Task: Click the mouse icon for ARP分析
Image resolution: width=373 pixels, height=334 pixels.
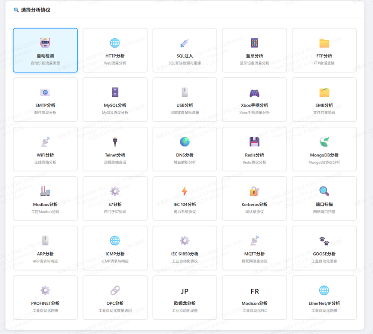Action: [45, 241]
